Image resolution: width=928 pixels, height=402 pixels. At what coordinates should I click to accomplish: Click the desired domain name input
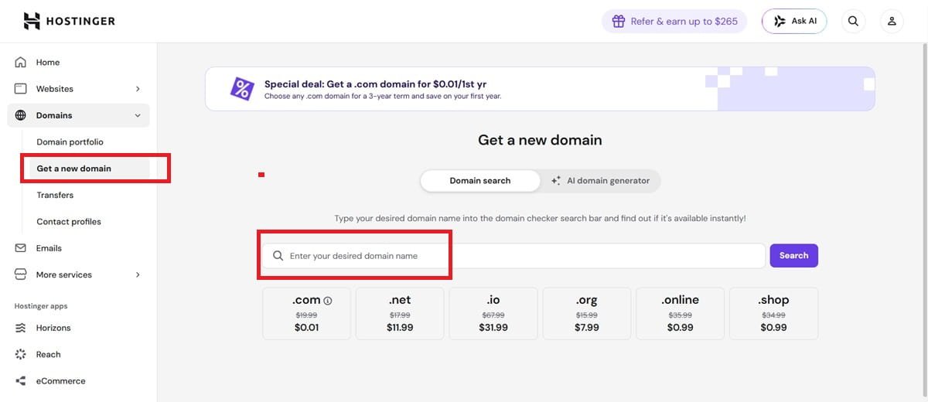pyautogui.click(x=513, y=256)
